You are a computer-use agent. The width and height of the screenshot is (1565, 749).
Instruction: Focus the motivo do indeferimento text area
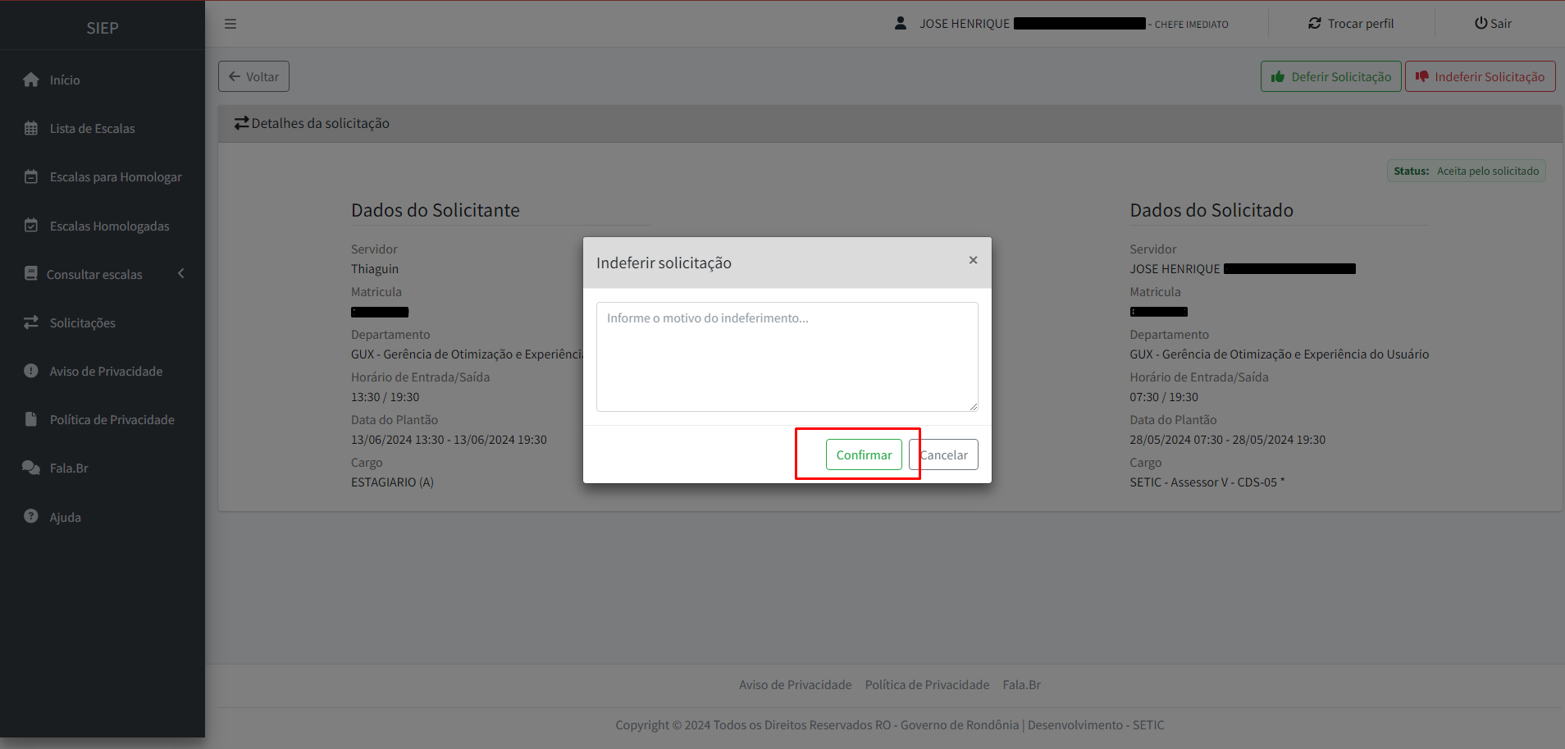tap(787, 357)
